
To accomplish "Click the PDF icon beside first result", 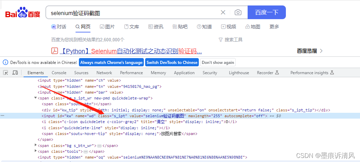I will tap(54, 51).
